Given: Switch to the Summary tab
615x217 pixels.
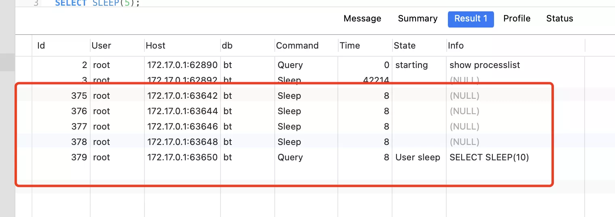Looking at the screenshot, I should (418, 19).
